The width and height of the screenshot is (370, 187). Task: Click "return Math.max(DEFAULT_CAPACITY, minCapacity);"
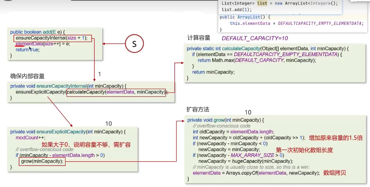[x=257, y=60]
